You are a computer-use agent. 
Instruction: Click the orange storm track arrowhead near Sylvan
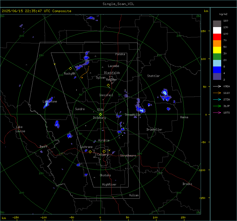82,77
